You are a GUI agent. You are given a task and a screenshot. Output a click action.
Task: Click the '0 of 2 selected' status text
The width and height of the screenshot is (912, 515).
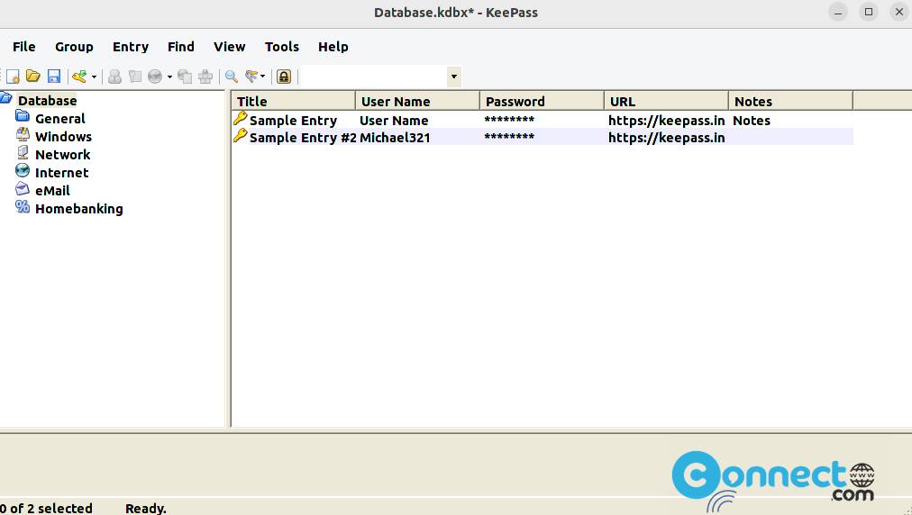click(x=46, y=508)
